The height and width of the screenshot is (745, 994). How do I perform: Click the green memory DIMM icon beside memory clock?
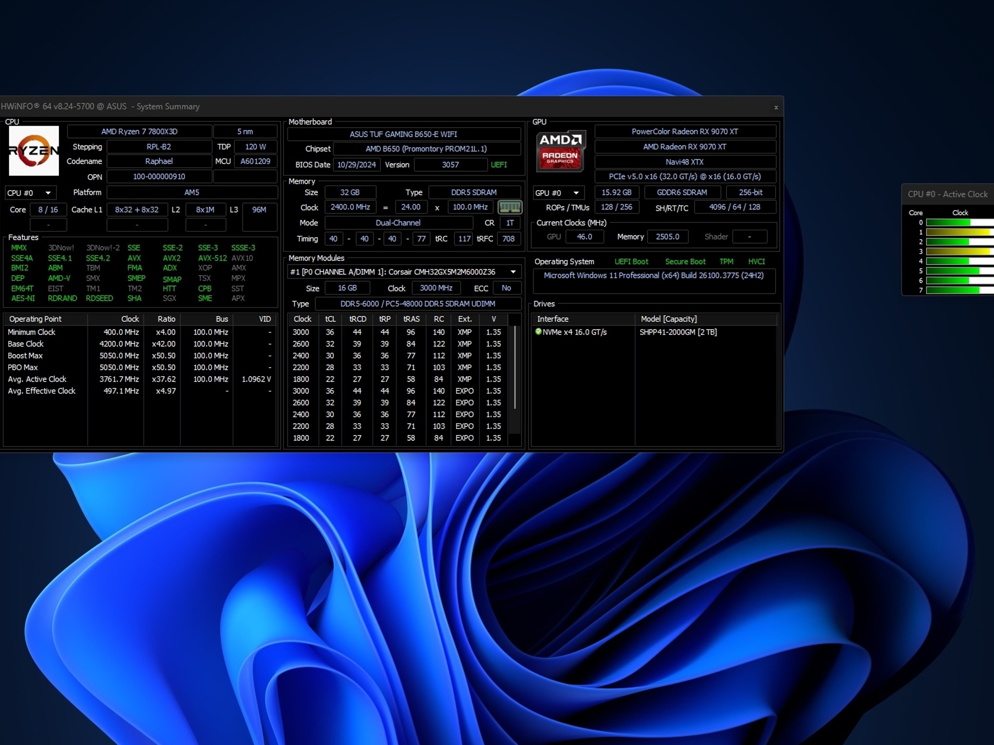click(x=510, y=207)
